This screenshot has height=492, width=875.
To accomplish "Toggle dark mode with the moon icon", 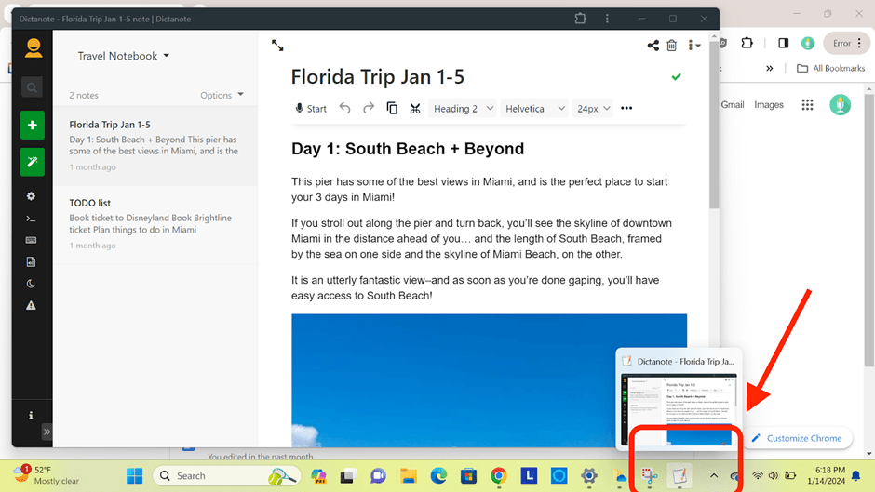I will (32, 284).
